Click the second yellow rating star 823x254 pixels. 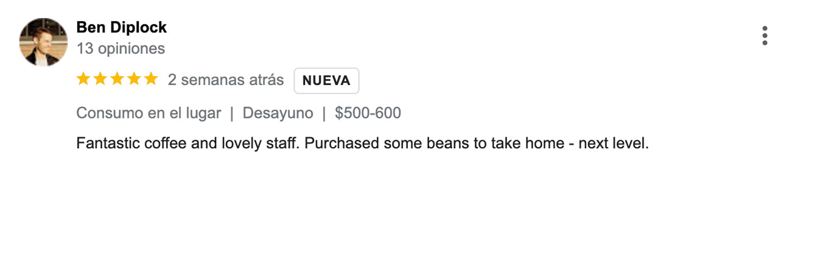pos(100,79)
